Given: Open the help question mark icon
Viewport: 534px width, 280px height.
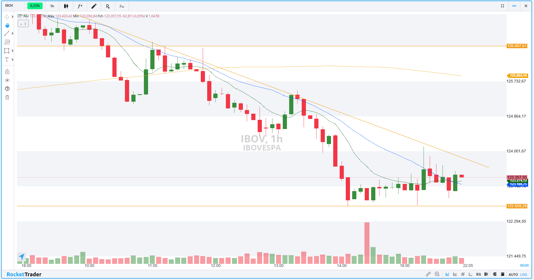Looking at the screenshot, I should tap(7, 89).
